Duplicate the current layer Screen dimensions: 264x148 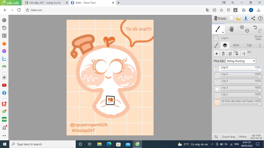point(230,53)
